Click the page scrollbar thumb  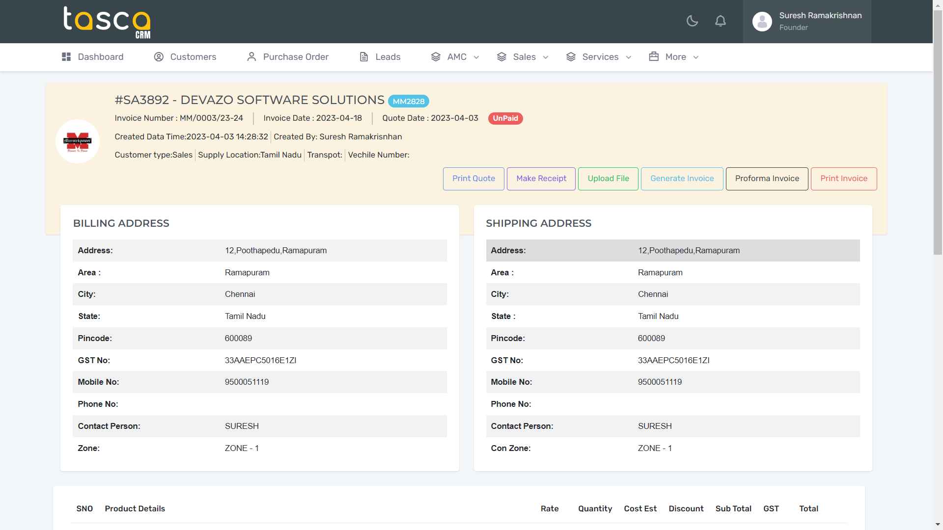938,132
